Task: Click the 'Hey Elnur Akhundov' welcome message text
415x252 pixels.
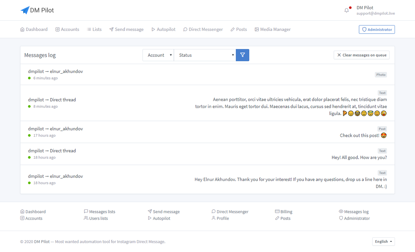Action: pyautogui.click(x=291, y=183)
